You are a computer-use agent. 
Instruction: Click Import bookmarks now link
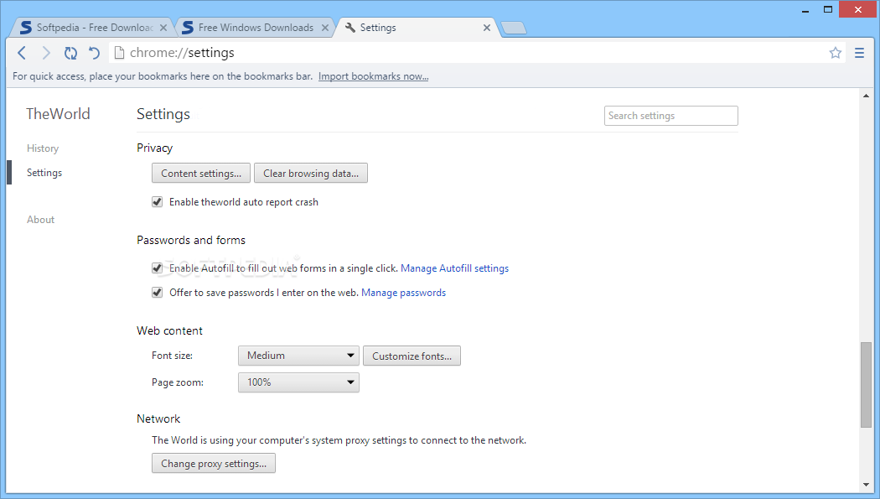pos(373,76)
